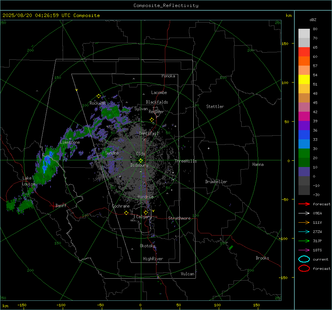The height and width of the screenshot is (310, 332).
Task: Click the Lacombe town label
Action: tap(159, 93)
